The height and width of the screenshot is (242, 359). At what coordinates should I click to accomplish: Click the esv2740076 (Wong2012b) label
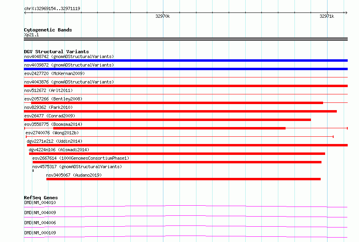(52, 133)
